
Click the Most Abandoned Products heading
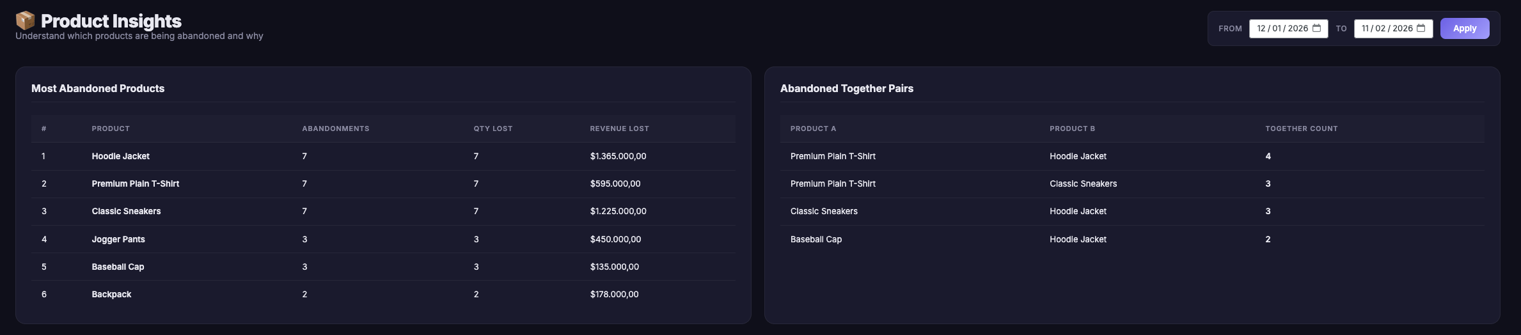[98, 88]
